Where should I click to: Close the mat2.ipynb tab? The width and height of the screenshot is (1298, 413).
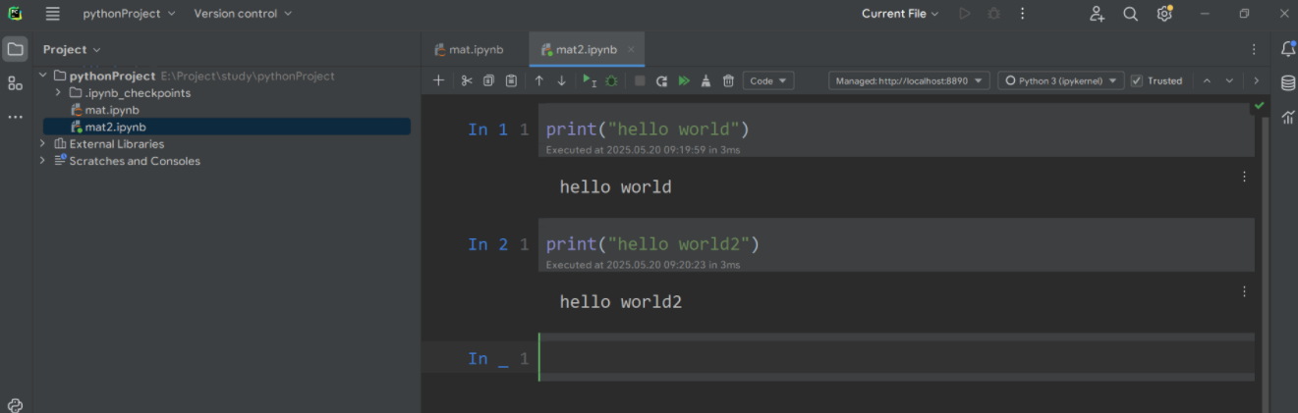click(631, 49)
